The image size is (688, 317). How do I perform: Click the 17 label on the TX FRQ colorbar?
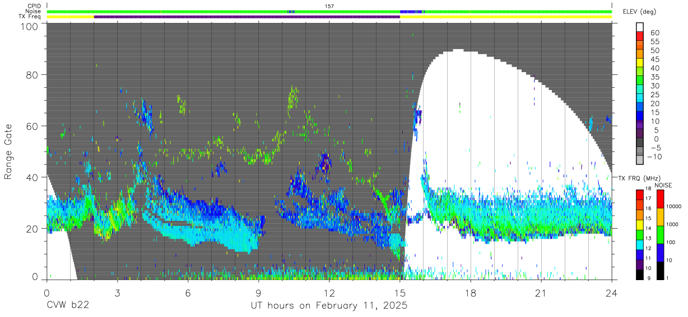648,198
